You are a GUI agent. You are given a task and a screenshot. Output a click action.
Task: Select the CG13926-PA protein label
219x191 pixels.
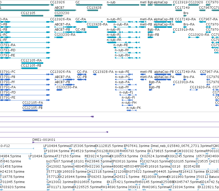[x=60, y=72]
